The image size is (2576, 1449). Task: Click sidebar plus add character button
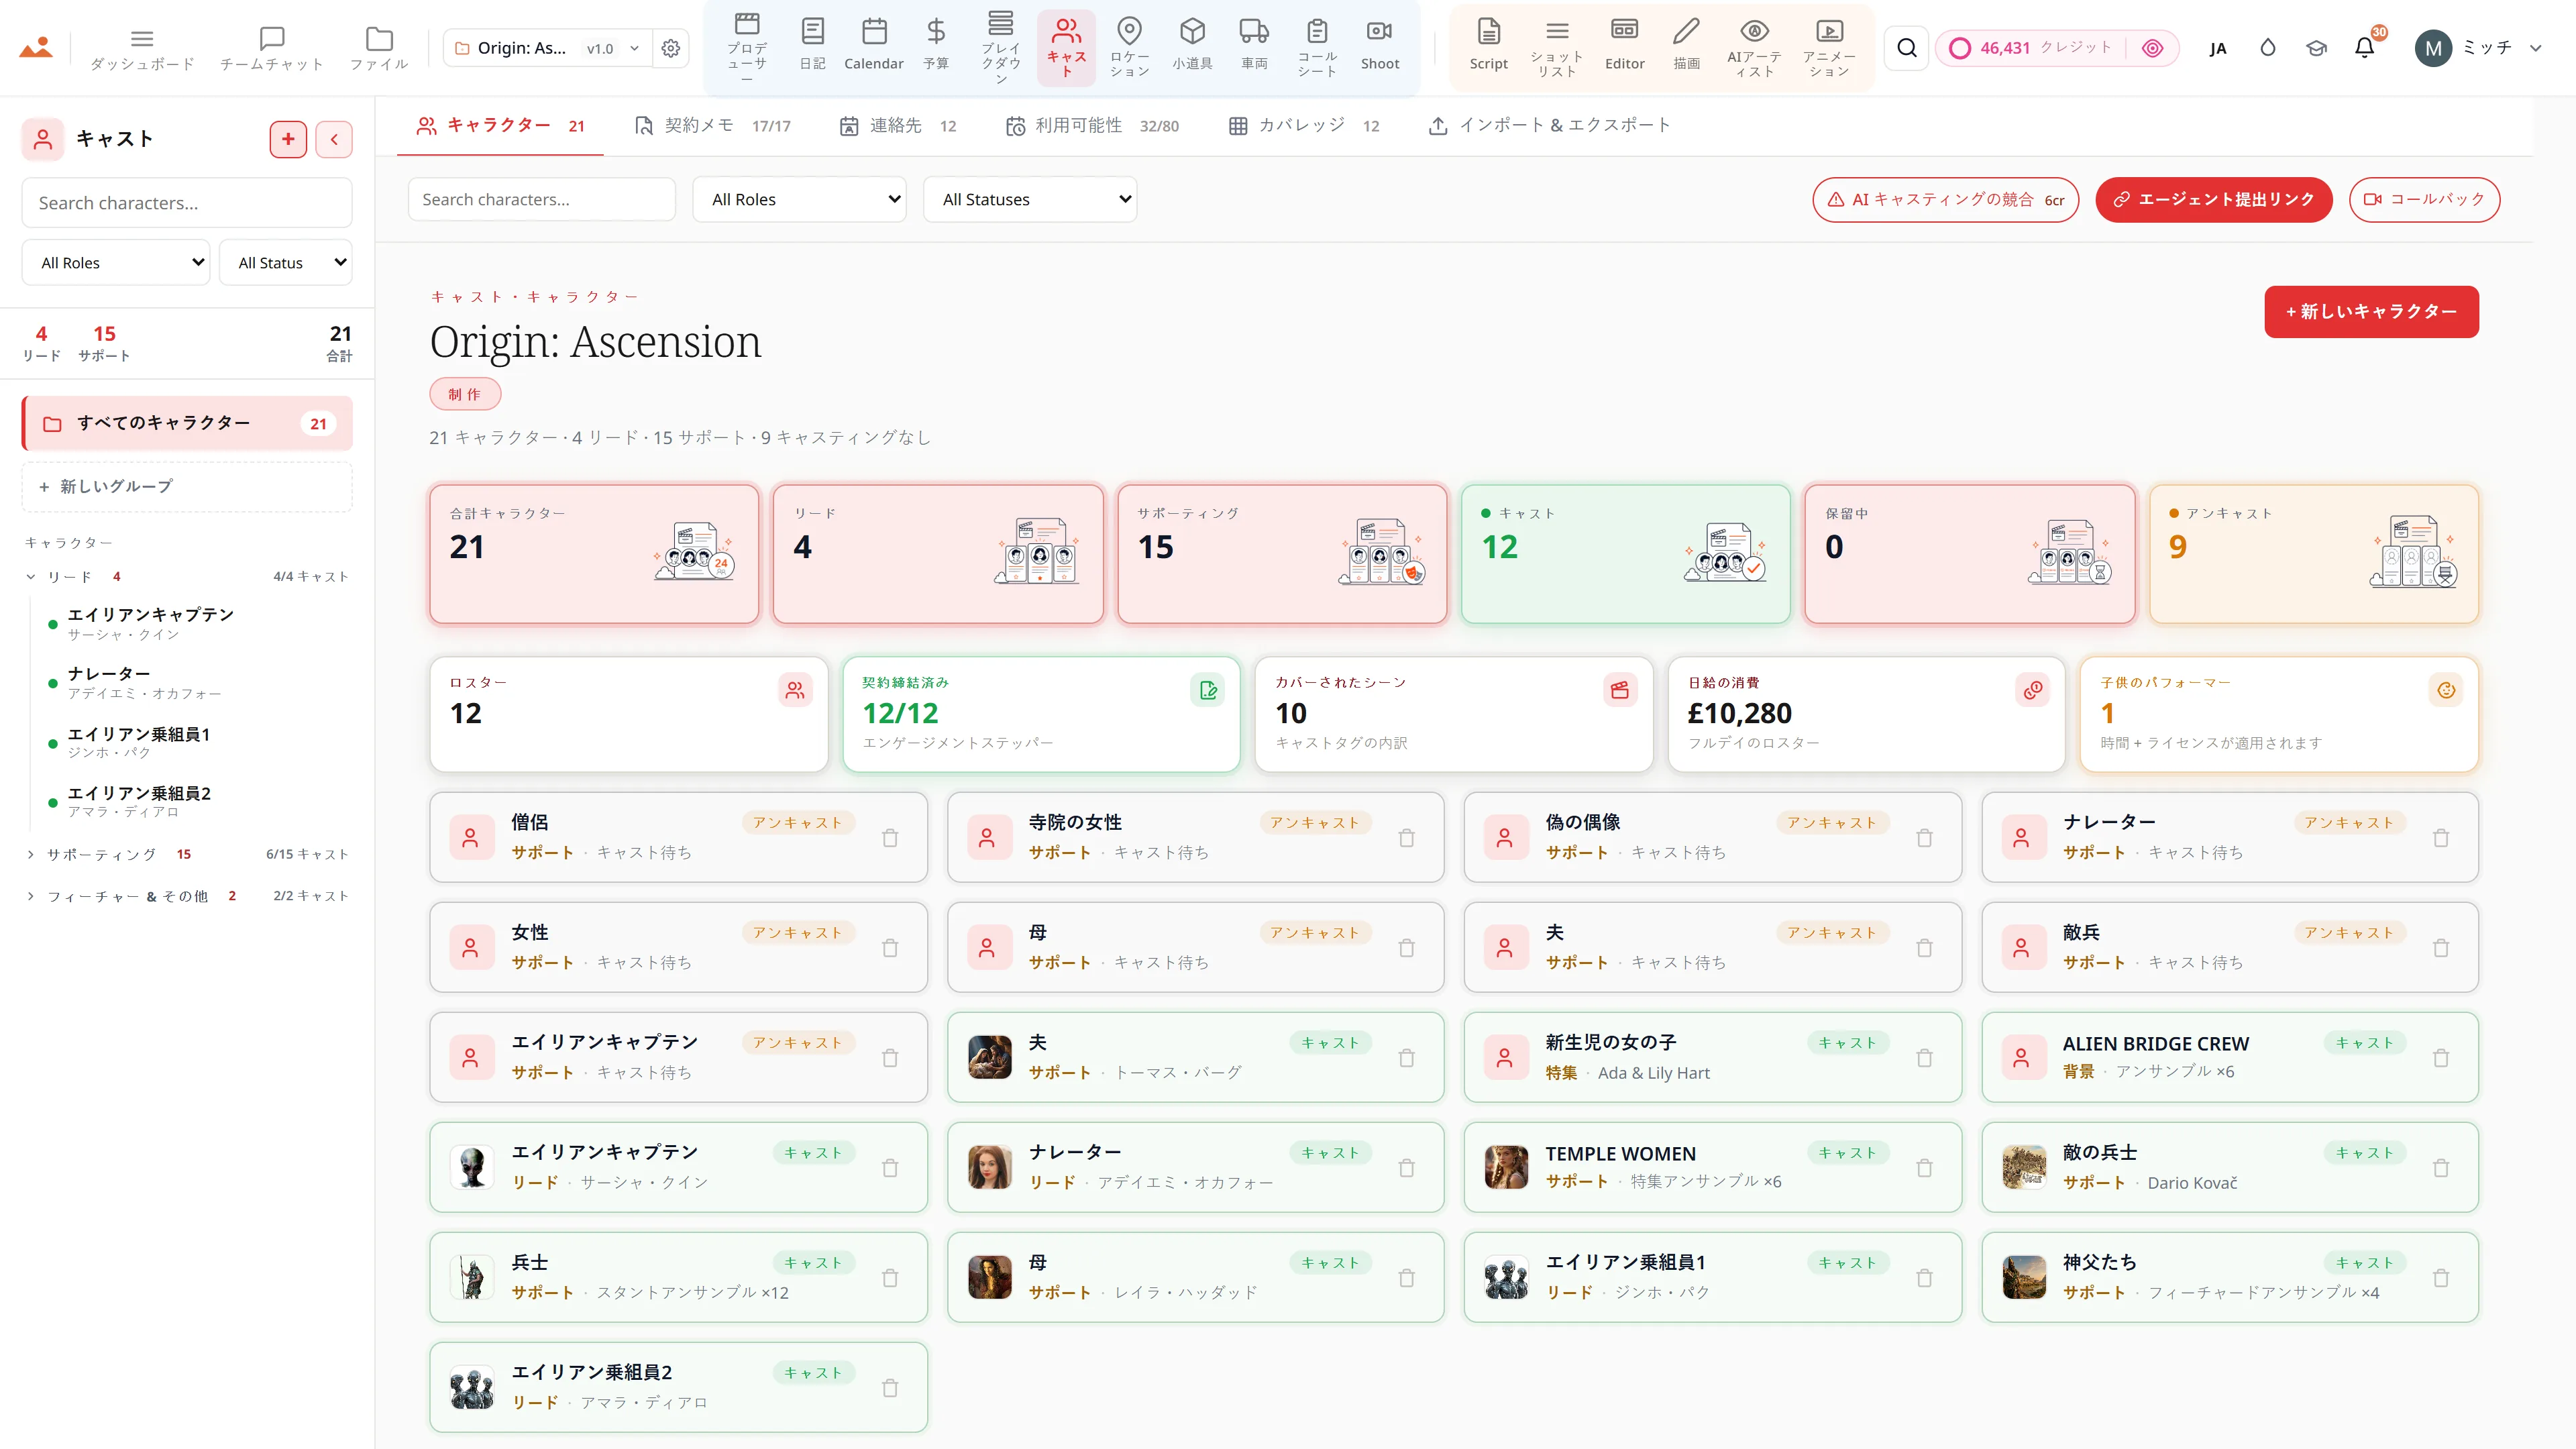(288, 139)
